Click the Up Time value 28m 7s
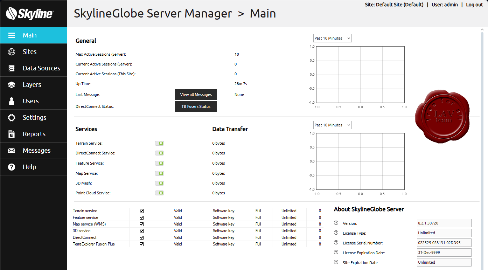488x270 pixels. [241, 84]
